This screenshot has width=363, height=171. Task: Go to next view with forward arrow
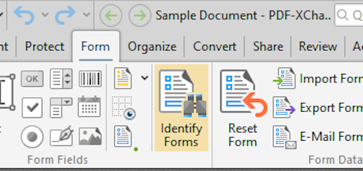pos(140,15)
